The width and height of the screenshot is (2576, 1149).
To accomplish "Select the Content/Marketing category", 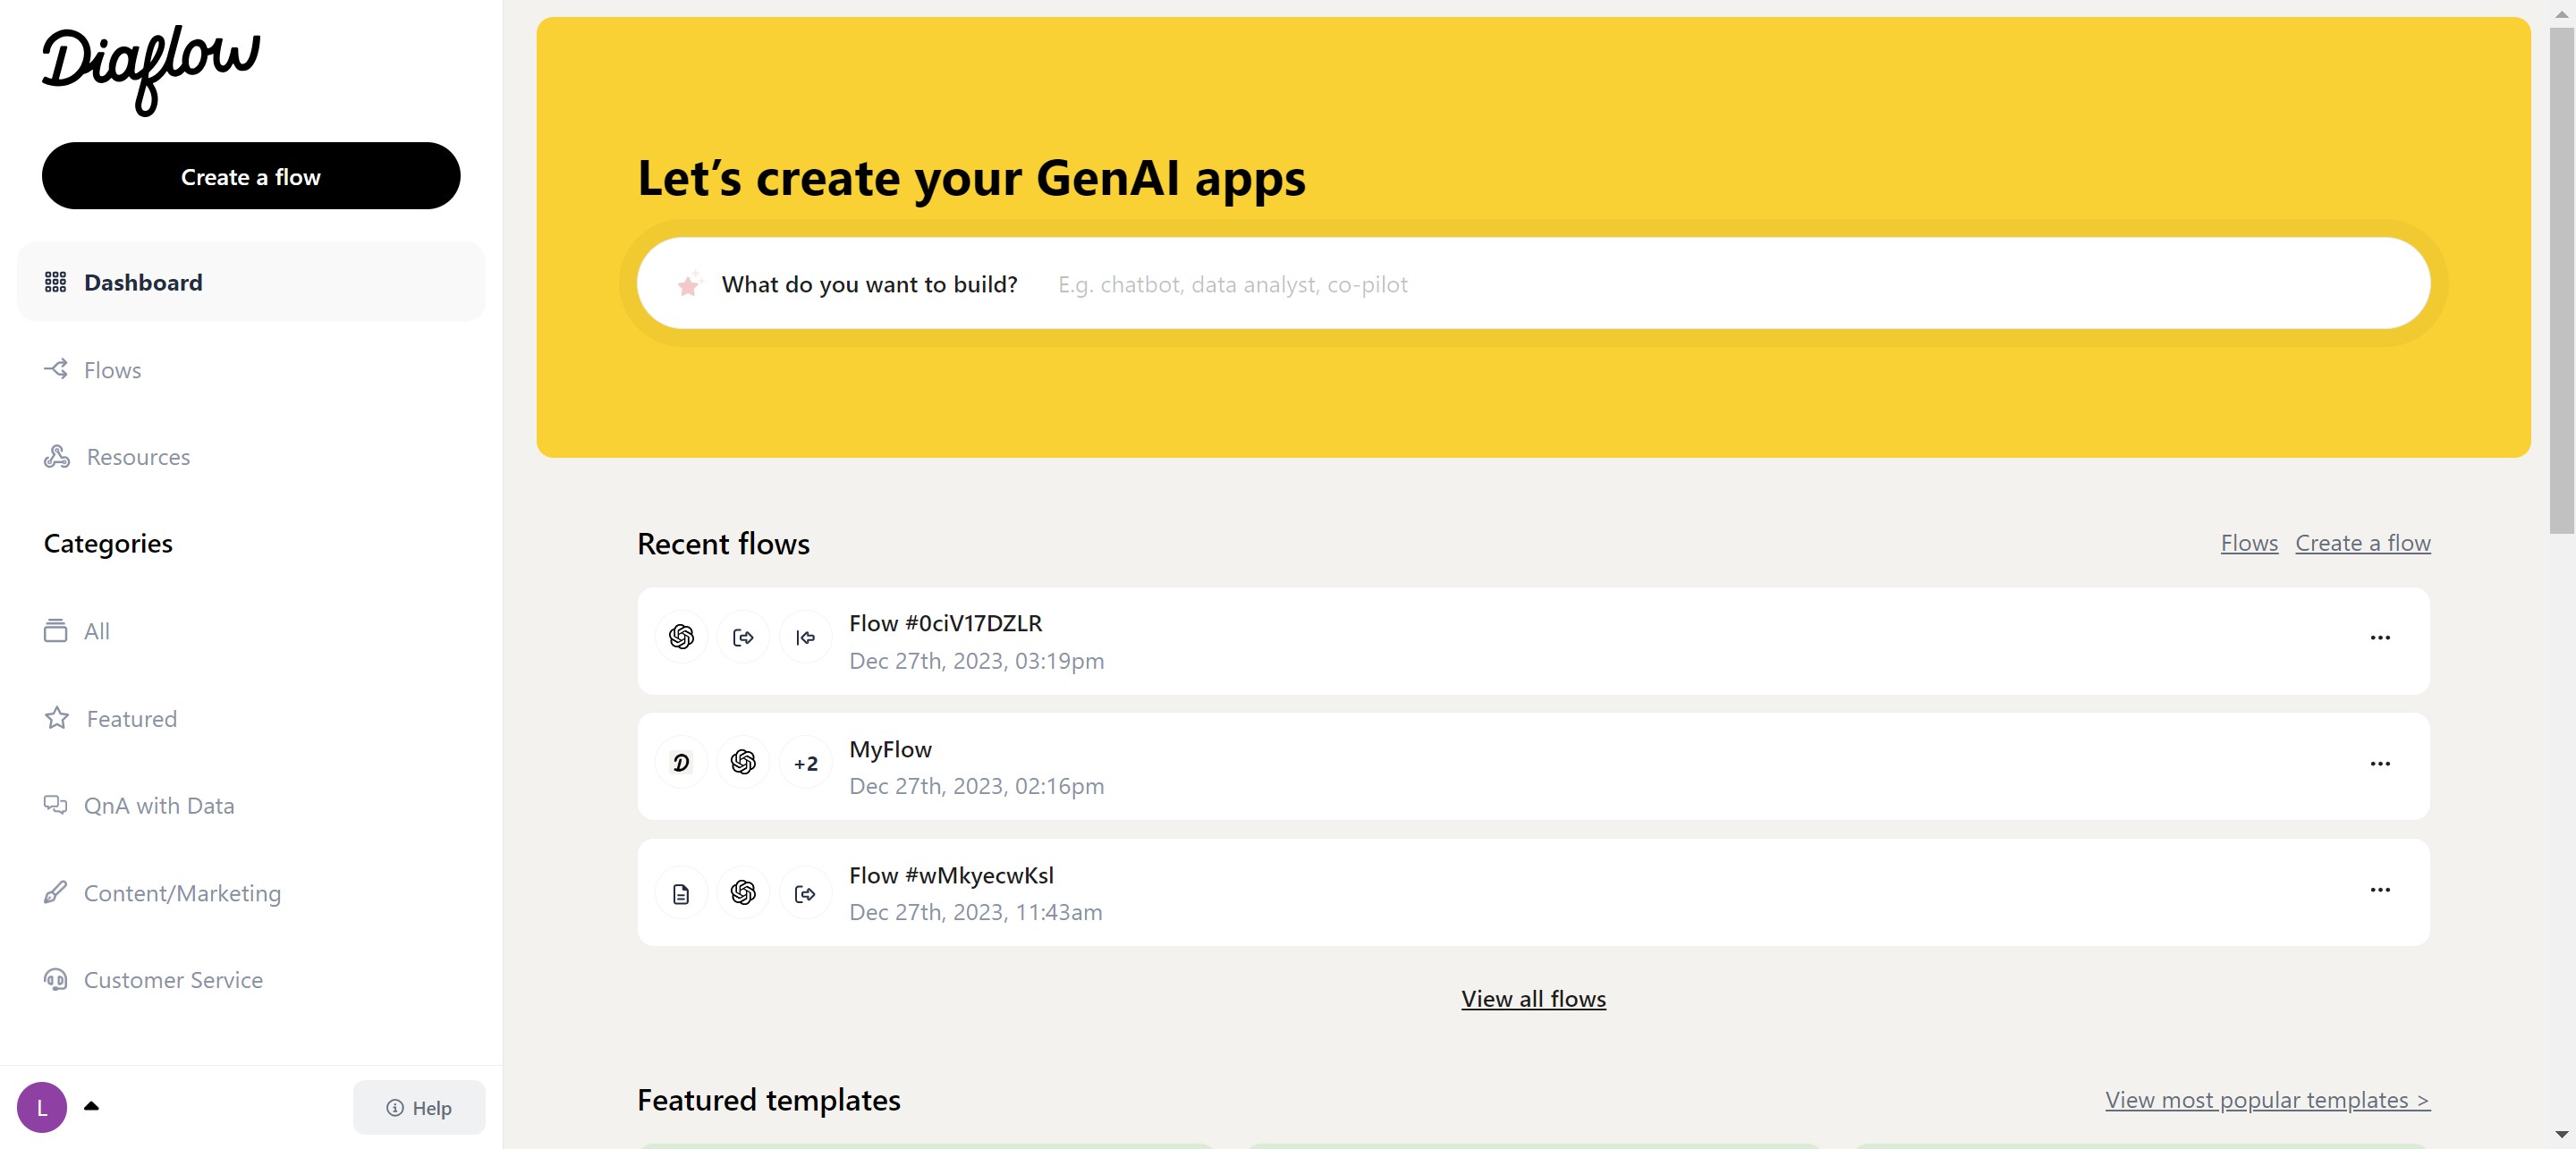I will tap(181, 893).
